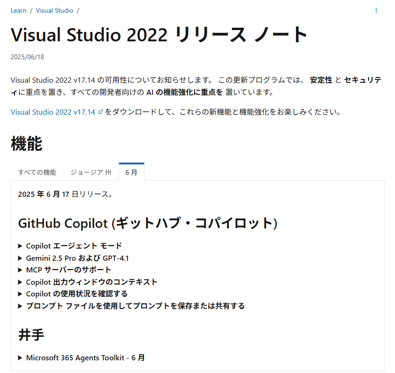Click the external link icon after v17.14
395x373 pixels.
[100, 112]
